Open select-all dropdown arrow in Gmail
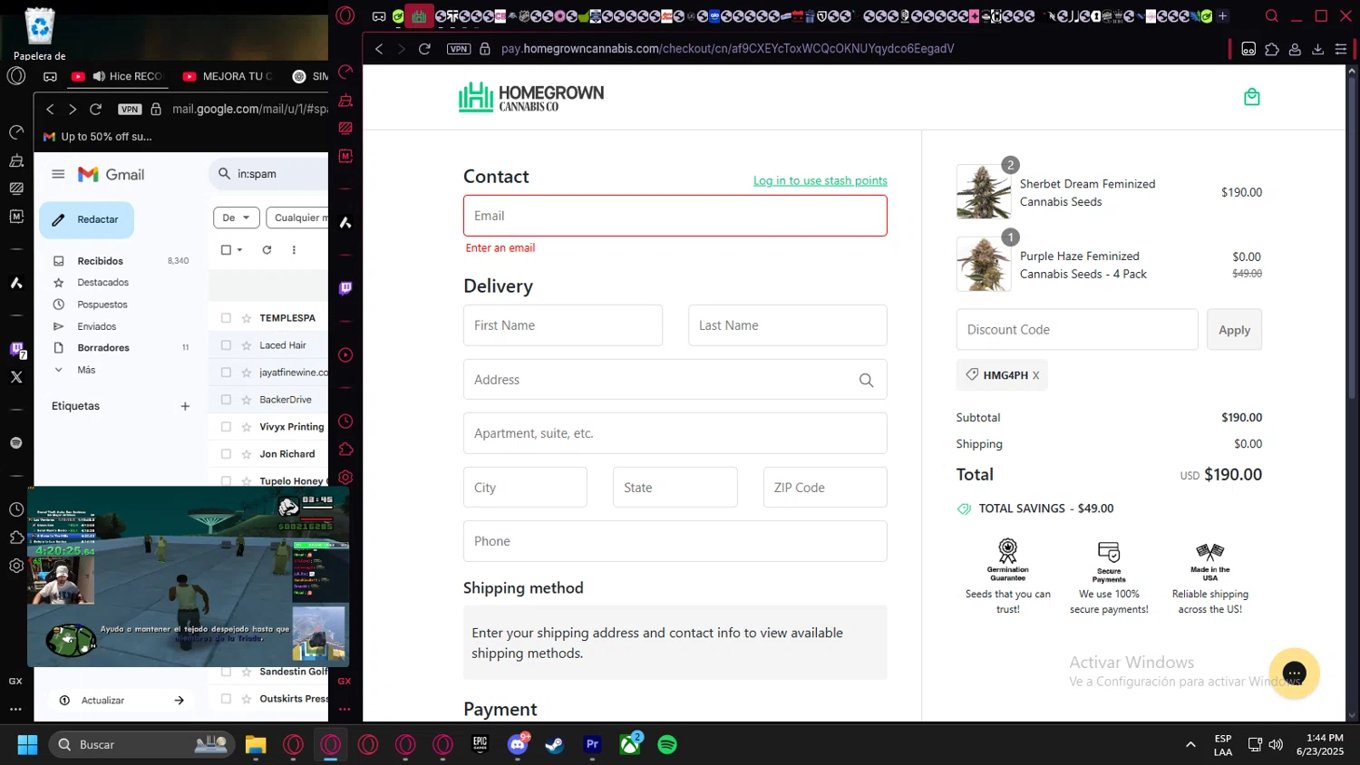Image resolution: width=1360 pixels, height=765 pixels. click(x=239, y=250)
